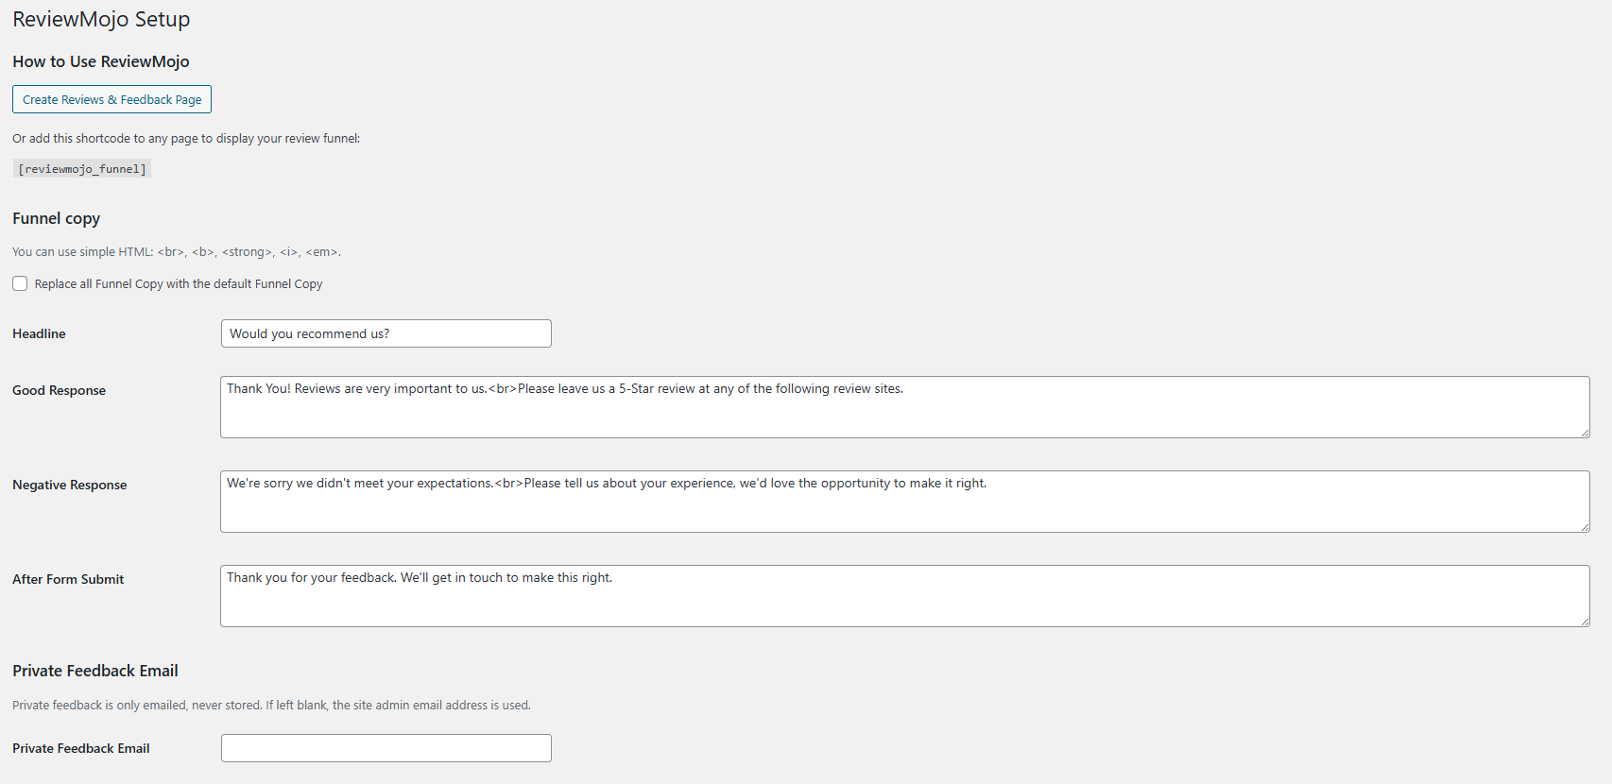
Task: Click the label text beside the Funnel Copy checkbox
Action: click(x=179, y=284)
